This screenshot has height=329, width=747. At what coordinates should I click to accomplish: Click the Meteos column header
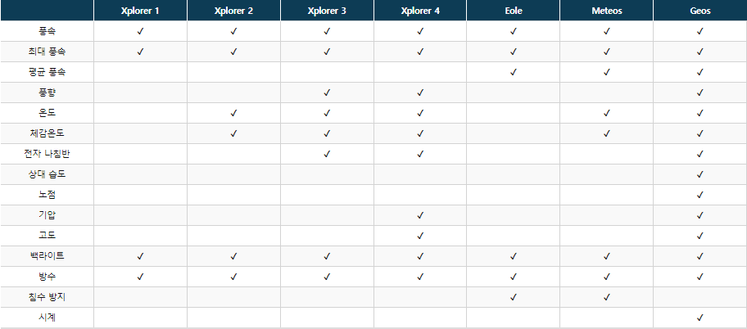[x=606, y=11]
